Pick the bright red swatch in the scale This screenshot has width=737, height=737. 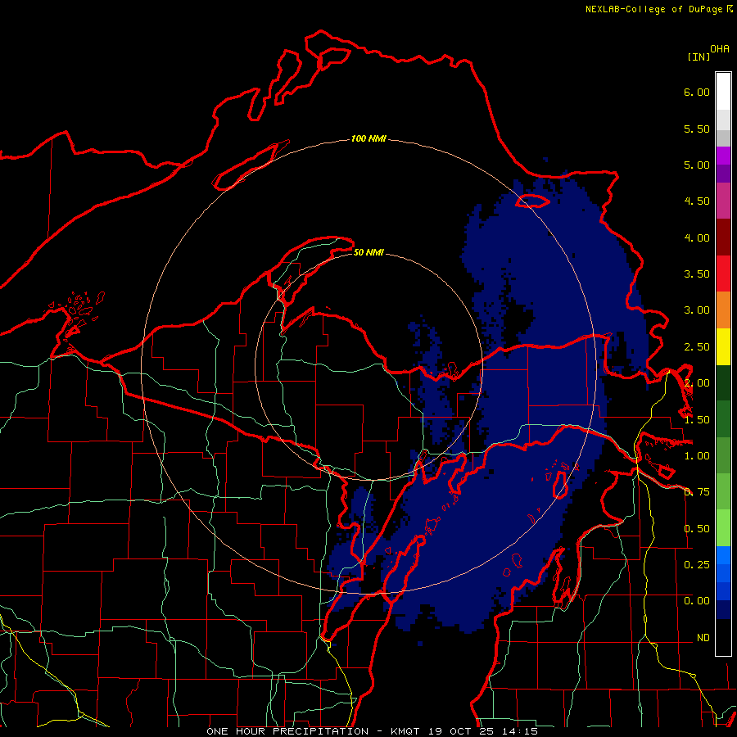point(723,274)
